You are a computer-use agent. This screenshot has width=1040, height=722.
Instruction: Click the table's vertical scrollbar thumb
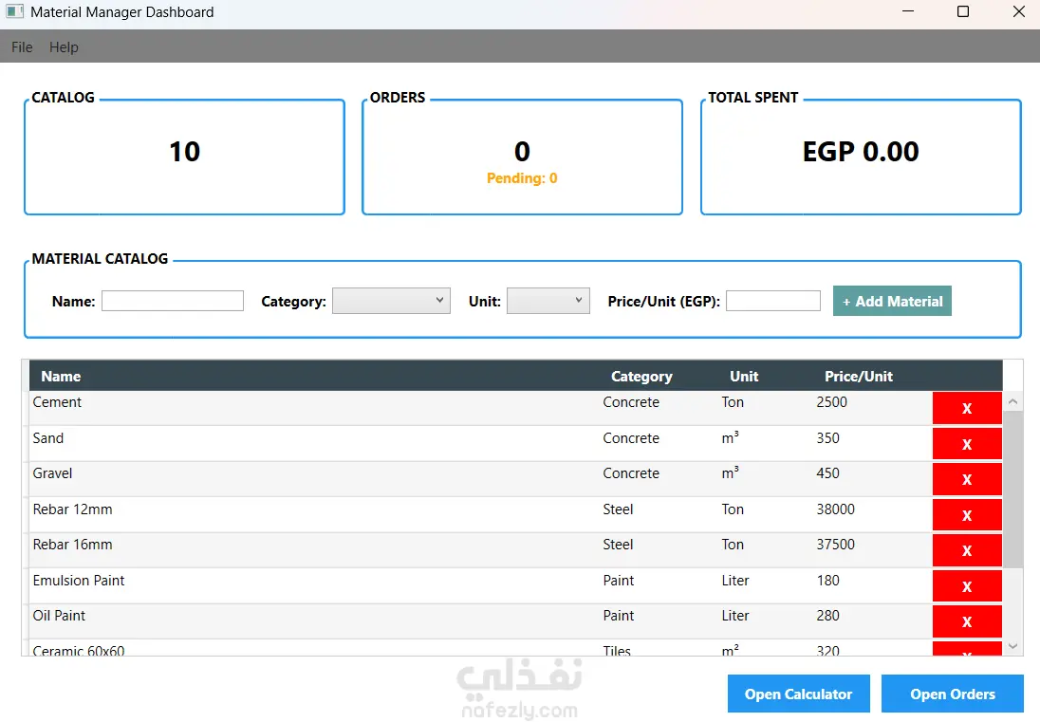tap(1012, 490)
